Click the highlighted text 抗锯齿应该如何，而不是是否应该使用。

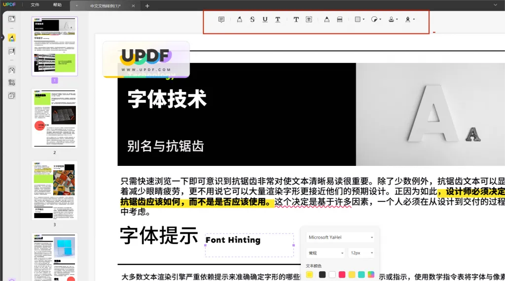tap(197, 202)
